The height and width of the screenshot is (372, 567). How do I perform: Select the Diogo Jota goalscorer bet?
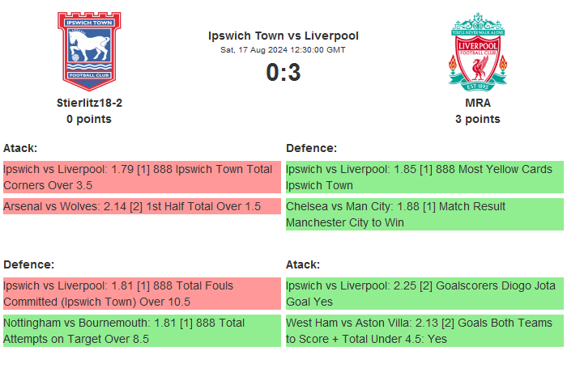424,294
